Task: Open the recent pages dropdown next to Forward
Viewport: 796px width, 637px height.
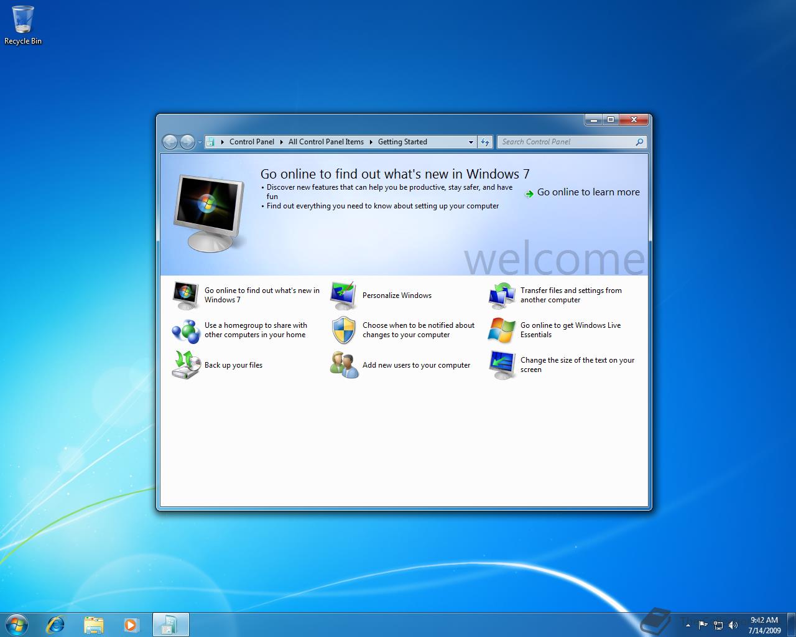Action: point(200,142)
